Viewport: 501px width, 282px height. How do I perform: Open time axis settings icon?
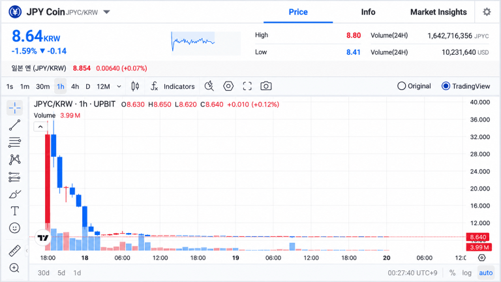482,258
